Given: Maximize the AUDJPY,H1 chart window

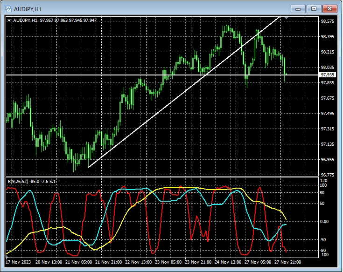Looking at the screenshot, I should [x=314, y=8].
